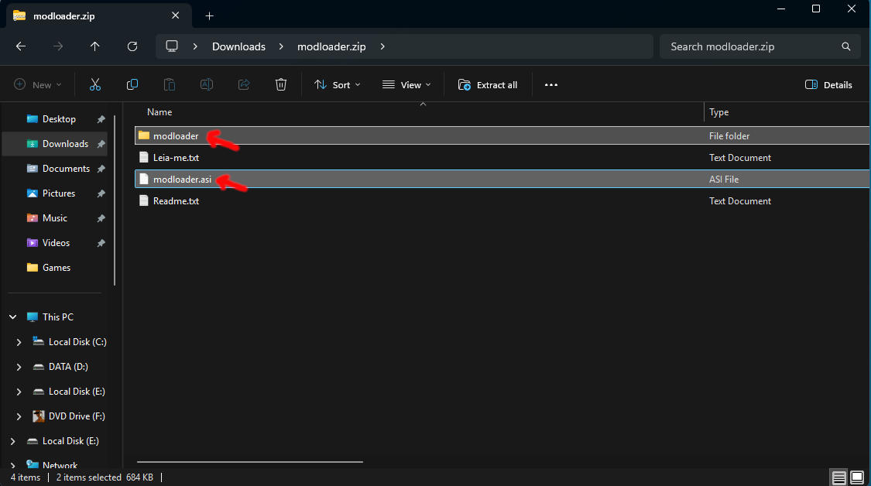Click Downloads in the address breadcrumb
This screenshot has width=871, height=486.
pos(239,46)
